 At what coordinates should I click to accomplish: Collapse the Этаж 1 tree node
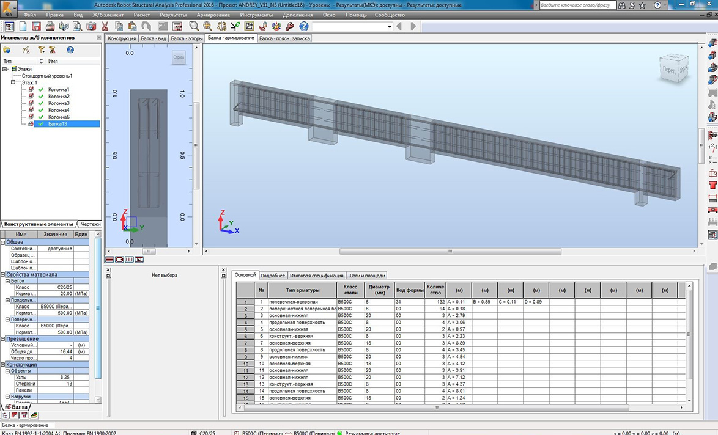(13, 83)
